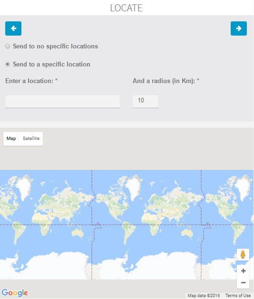Click the LOCATE heading
254x299 pixels.
pos(127,8)
